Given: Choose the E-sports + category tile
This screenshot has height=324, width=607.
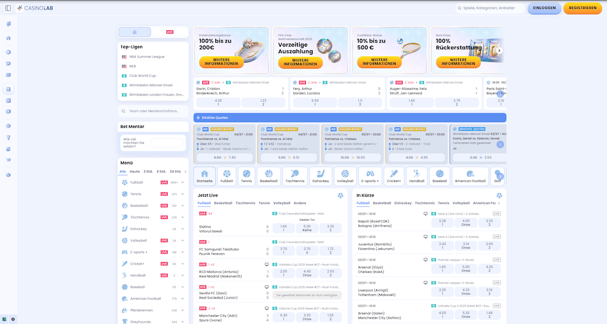Looking at the screenshot, I should click(x=369, y=177).
